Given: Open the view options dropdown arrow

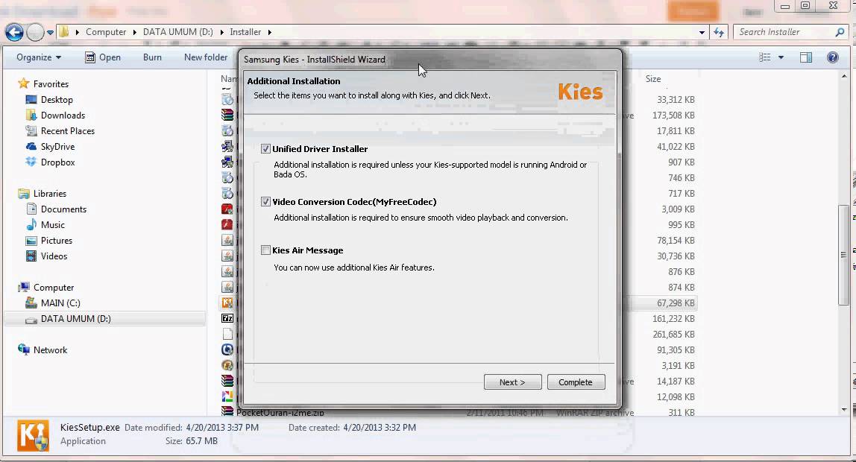Looking at the screenshot, I should tap(781, 57).
